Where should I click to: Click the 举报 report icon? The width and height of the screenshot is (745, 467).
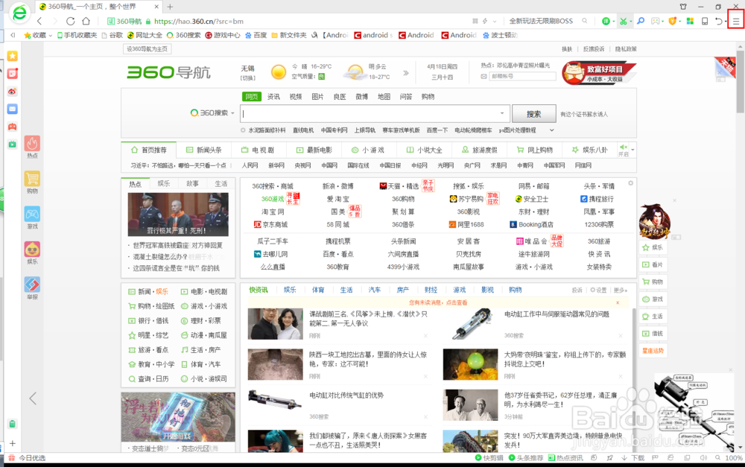click(32, 285)
